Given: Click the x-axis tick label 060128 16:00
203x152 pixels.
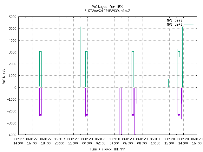Looking at the screenshot, I should point(197,141).
